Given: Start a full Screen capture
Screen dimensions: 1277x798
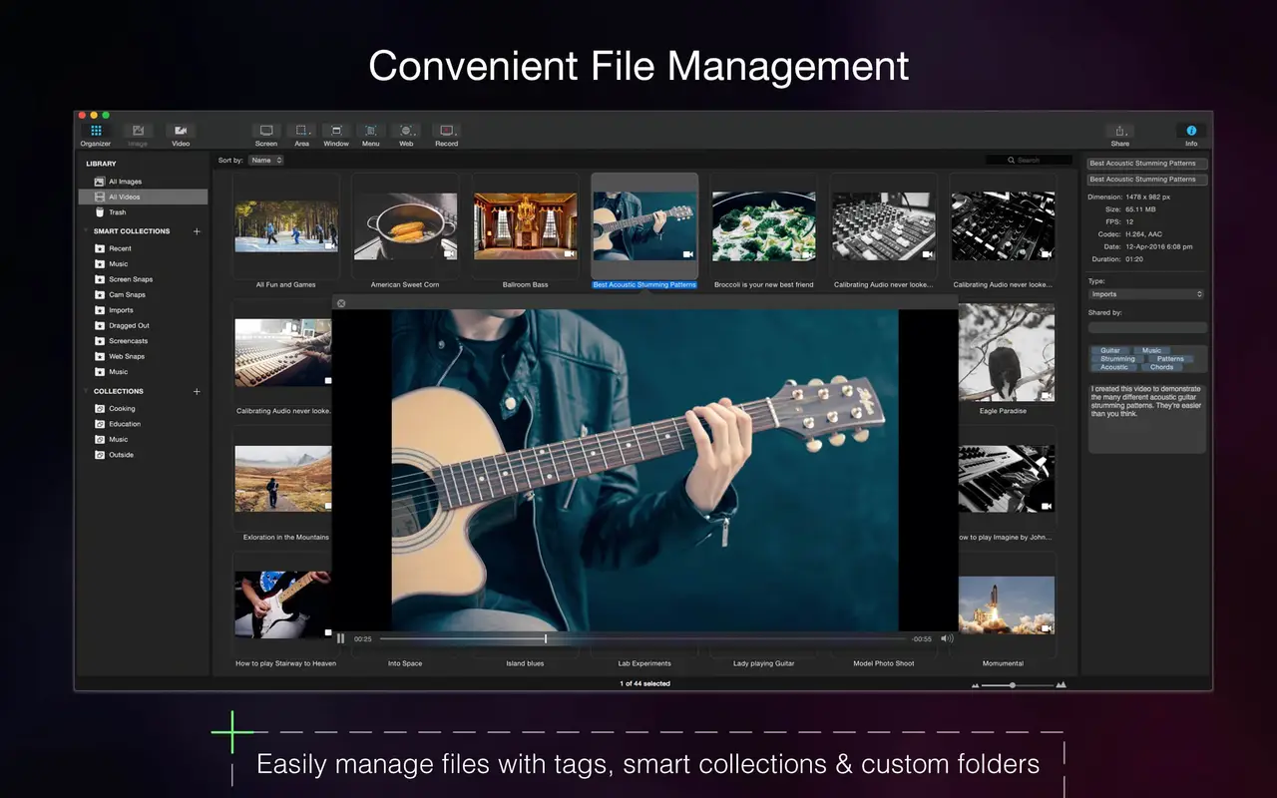Looking at the screenshot, I should pos(265,131).
